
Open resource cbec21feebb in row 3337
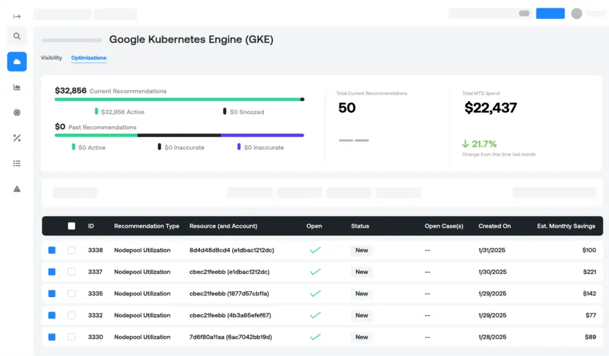[229, 272]
